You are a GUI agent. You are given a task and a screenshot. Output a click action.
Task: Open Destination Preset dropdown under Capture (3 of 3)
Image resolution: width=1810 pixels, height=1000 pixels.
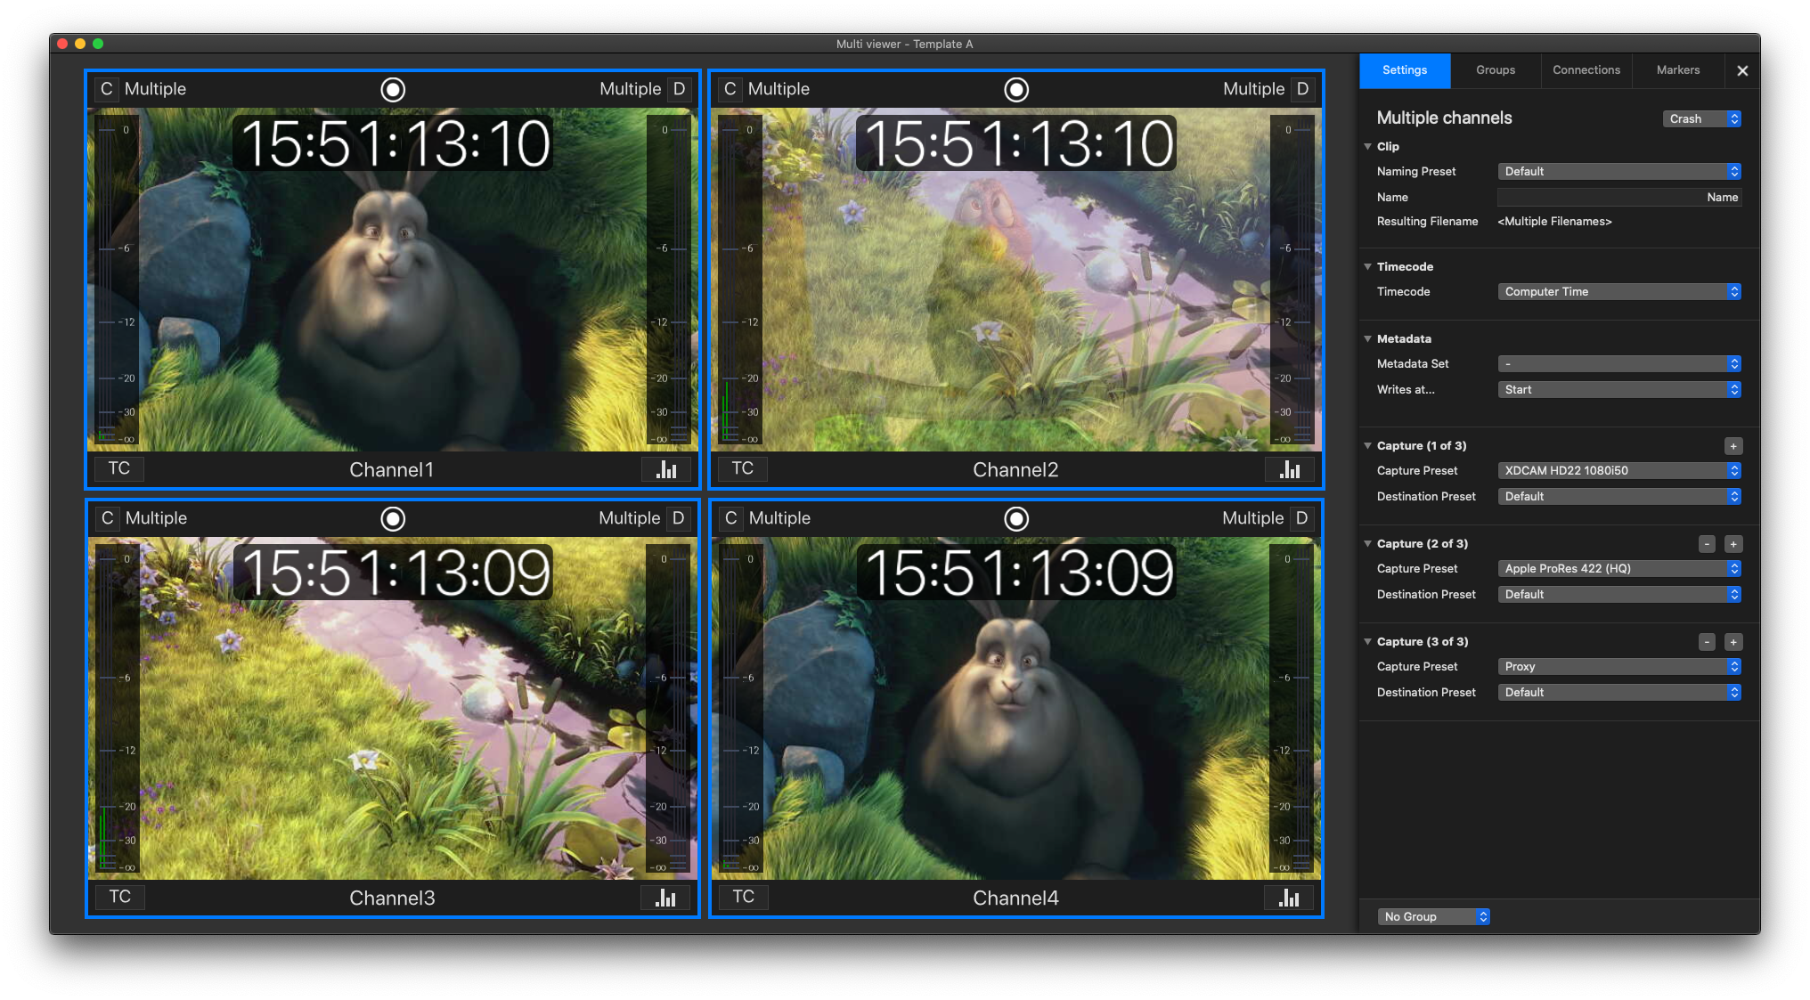[x=1619, y=692]
